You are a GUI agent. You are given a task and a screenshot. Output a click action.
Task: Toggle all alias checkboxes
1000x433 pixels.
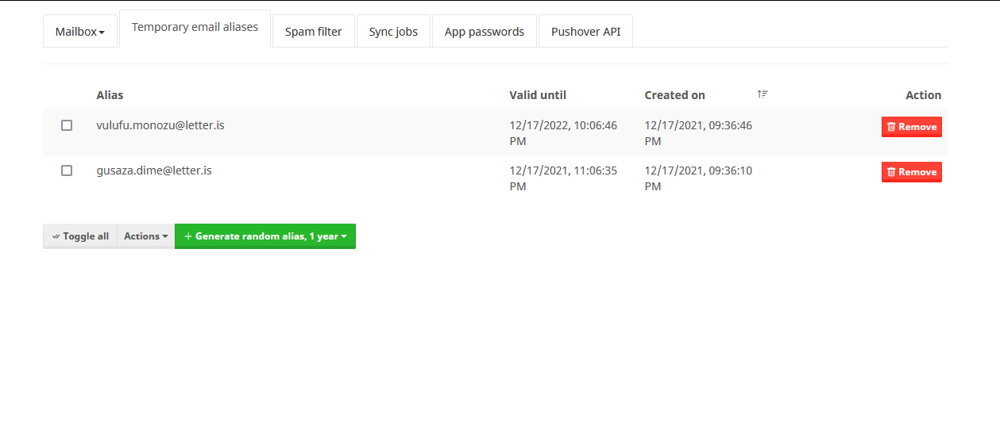tap(80, 236)
